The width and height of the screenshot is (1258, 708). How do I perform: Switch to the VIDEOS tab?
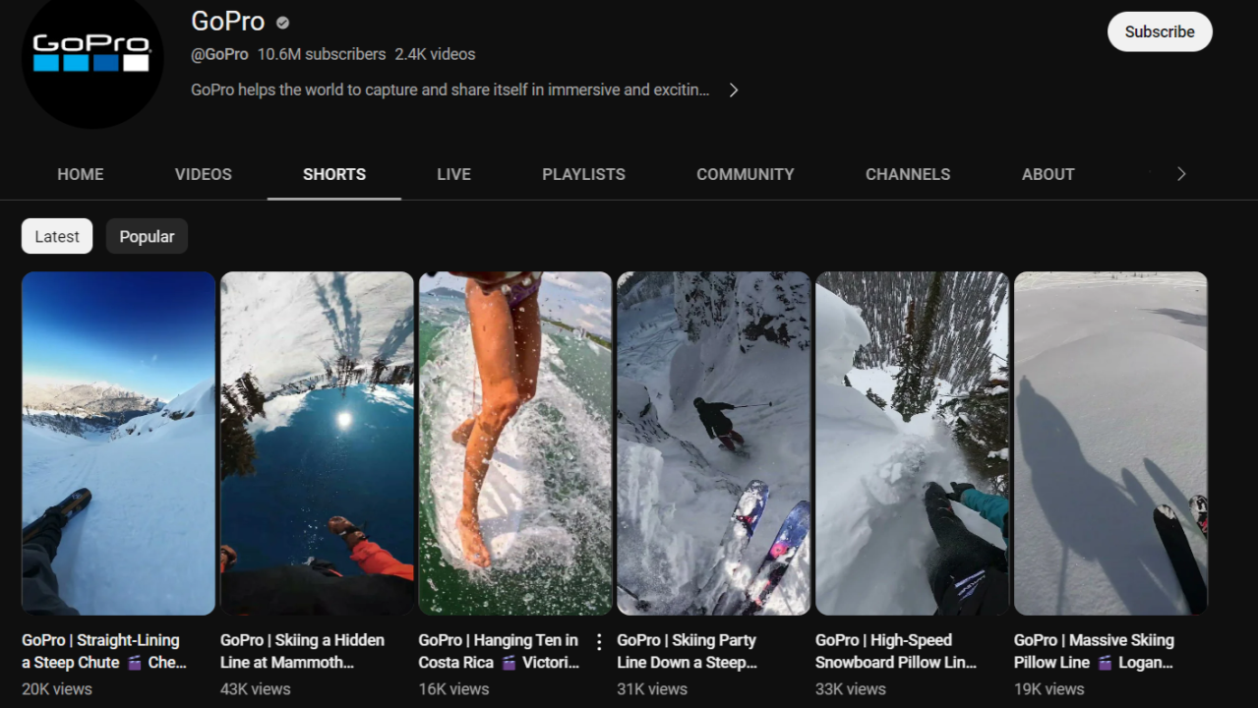pos(203,174)
